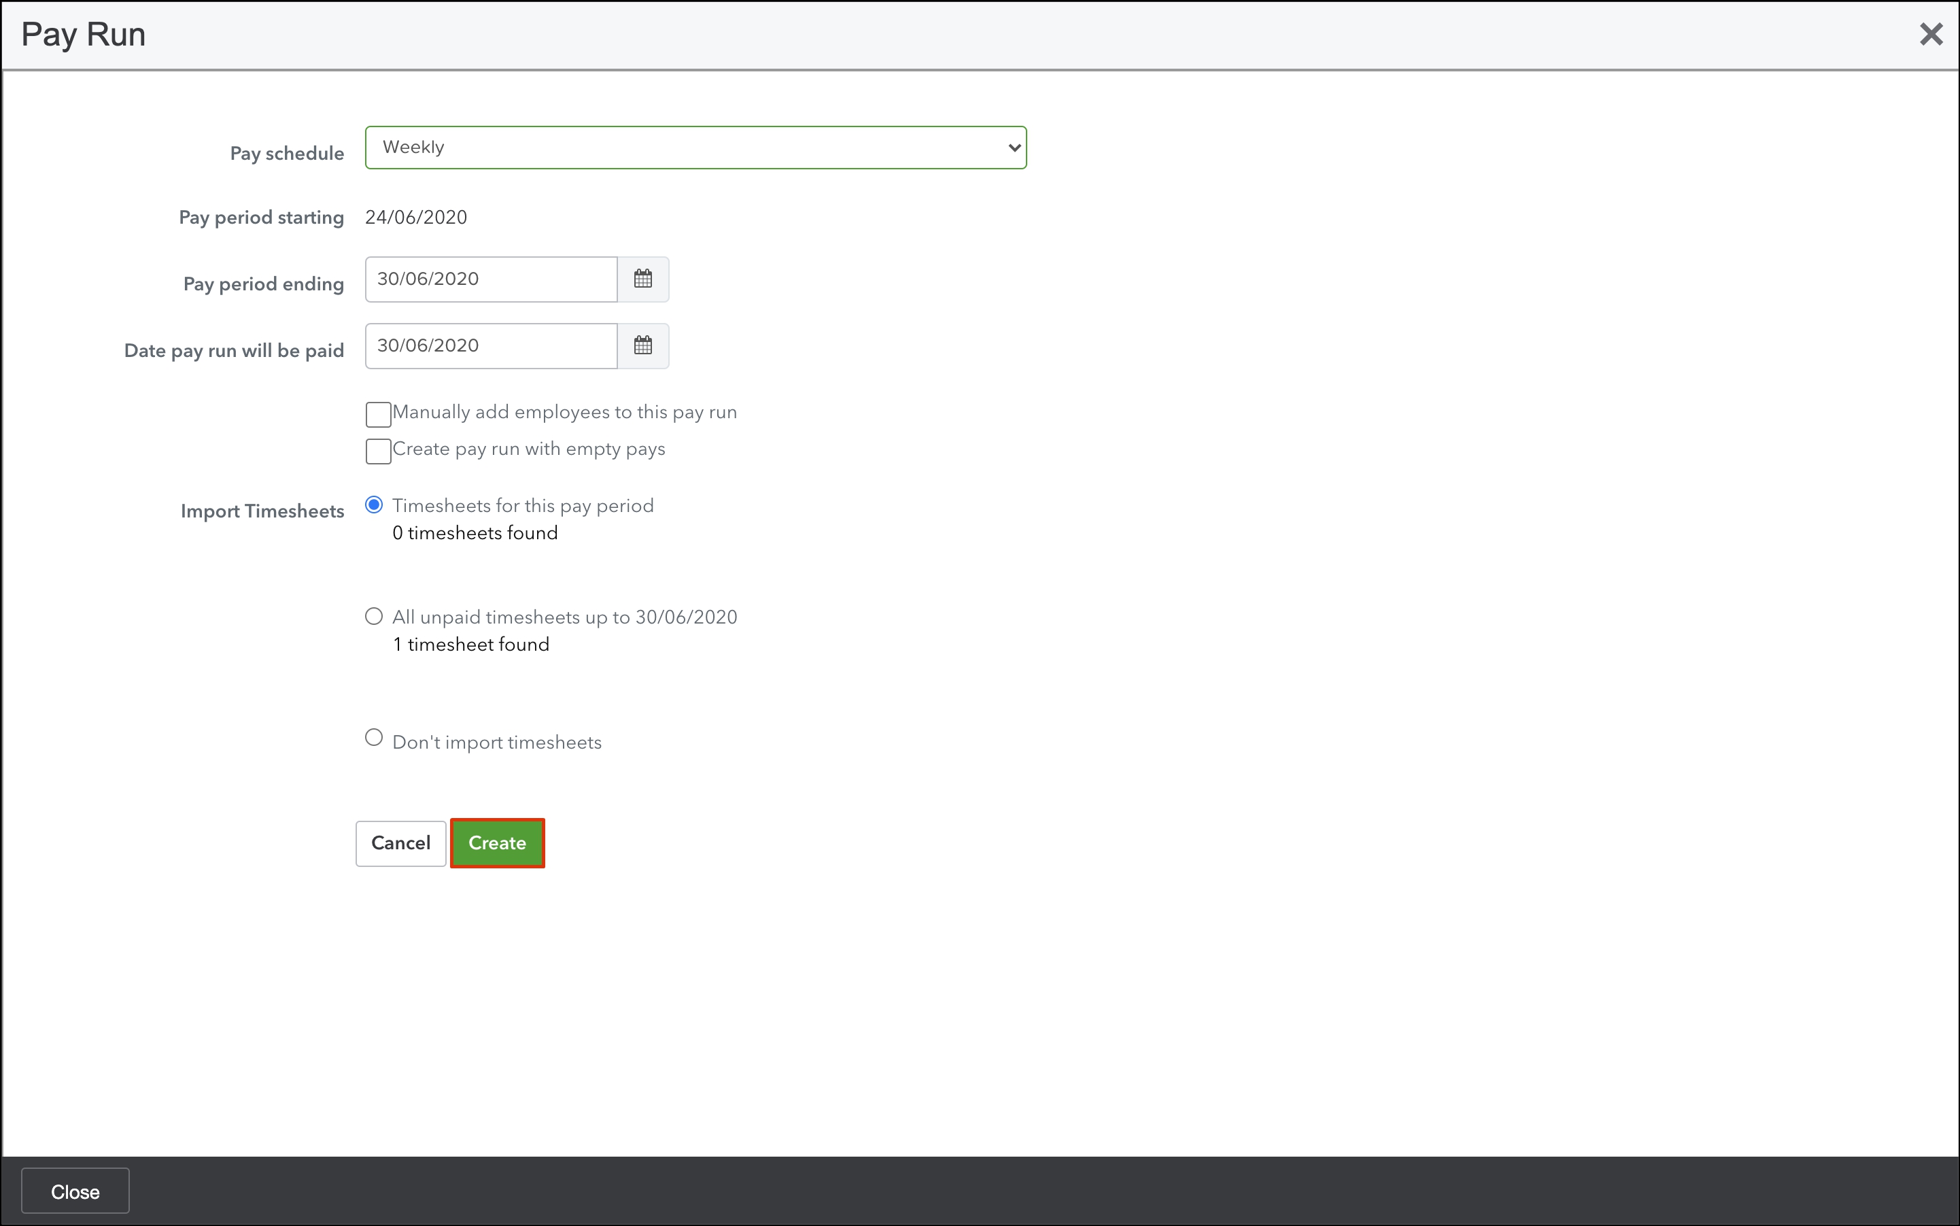Edit the Date pay run will be paid field
This screenshot has width=1960, height=1226.
tap(490, 345)
